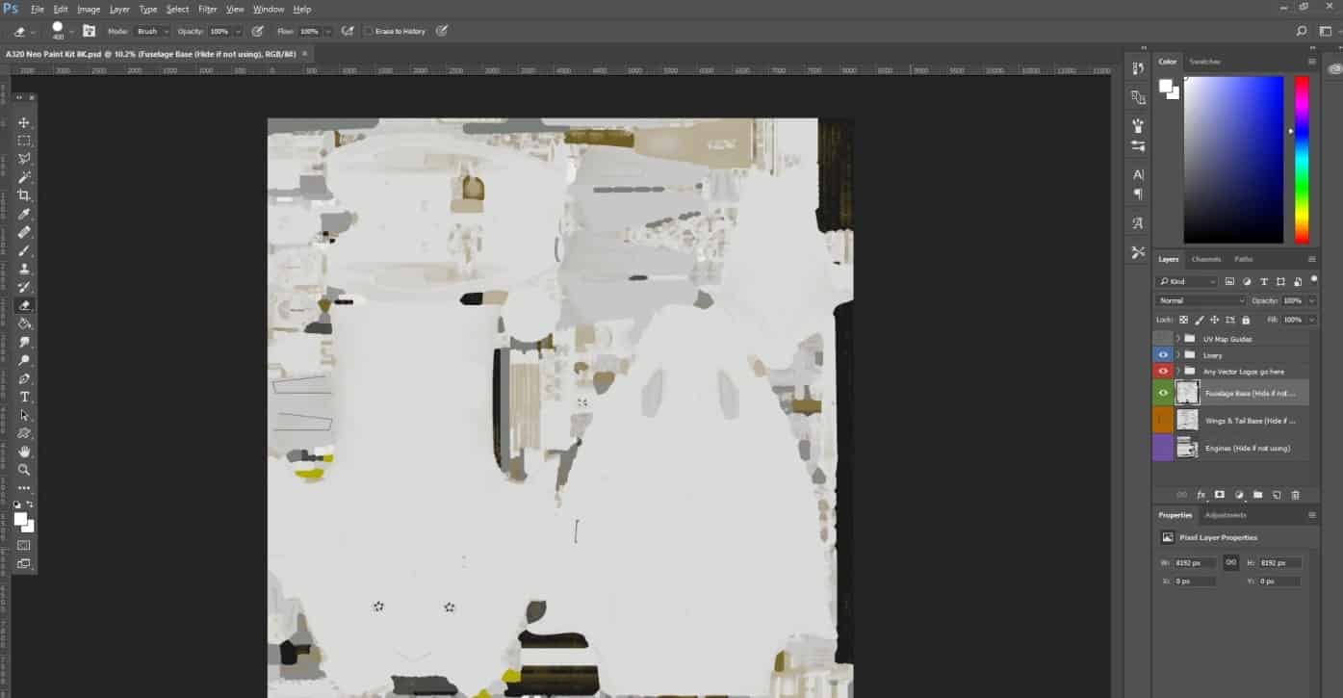Enable the Erase to History checkbox
The height and width of the screenshot is (698, 1343).
coord(369,32)
